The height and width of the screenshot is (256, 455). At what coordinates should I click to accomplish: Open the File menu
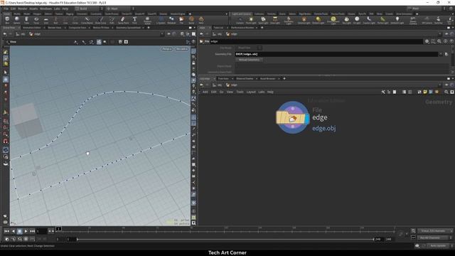point(6,9)
